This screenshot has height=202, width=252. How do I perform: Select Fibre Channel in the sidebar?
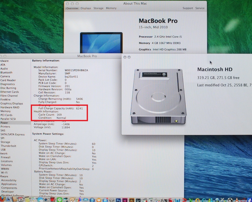click(x=9, y=96)
